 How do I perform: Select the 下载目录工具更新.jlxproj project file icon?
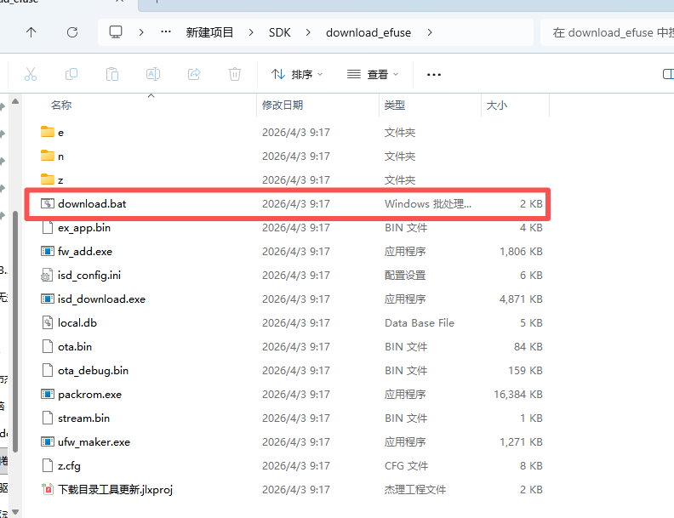[x=48, y=489]
